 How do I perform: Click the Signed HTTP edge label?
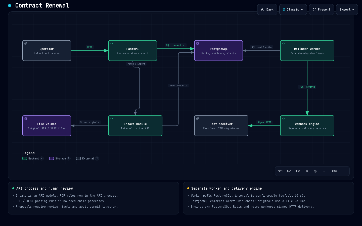(264, 122)
